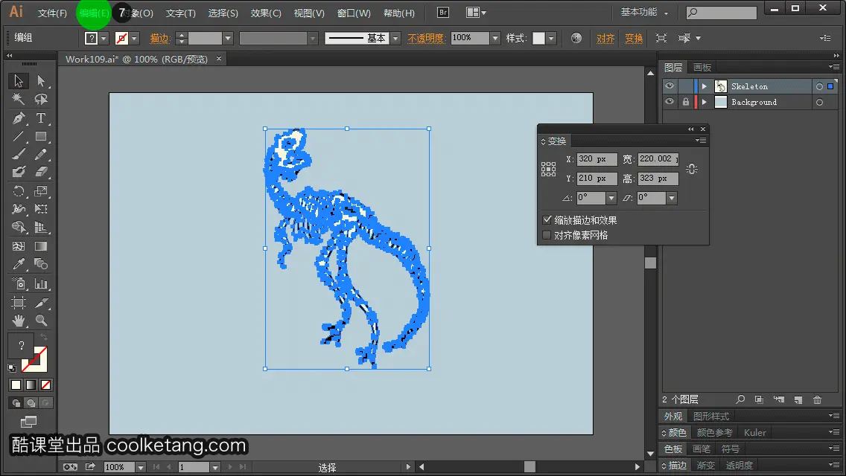Click target circle of Skeleton layer
Viewport: 846px width, 476px height.
[x=819, y=86]
